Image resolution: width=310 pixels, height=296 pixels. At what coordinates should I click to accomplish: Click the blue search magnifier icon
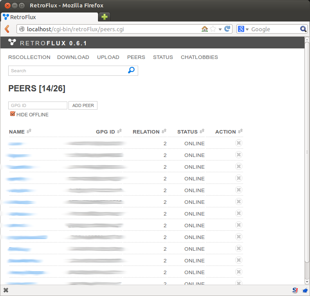click(131, 70)
